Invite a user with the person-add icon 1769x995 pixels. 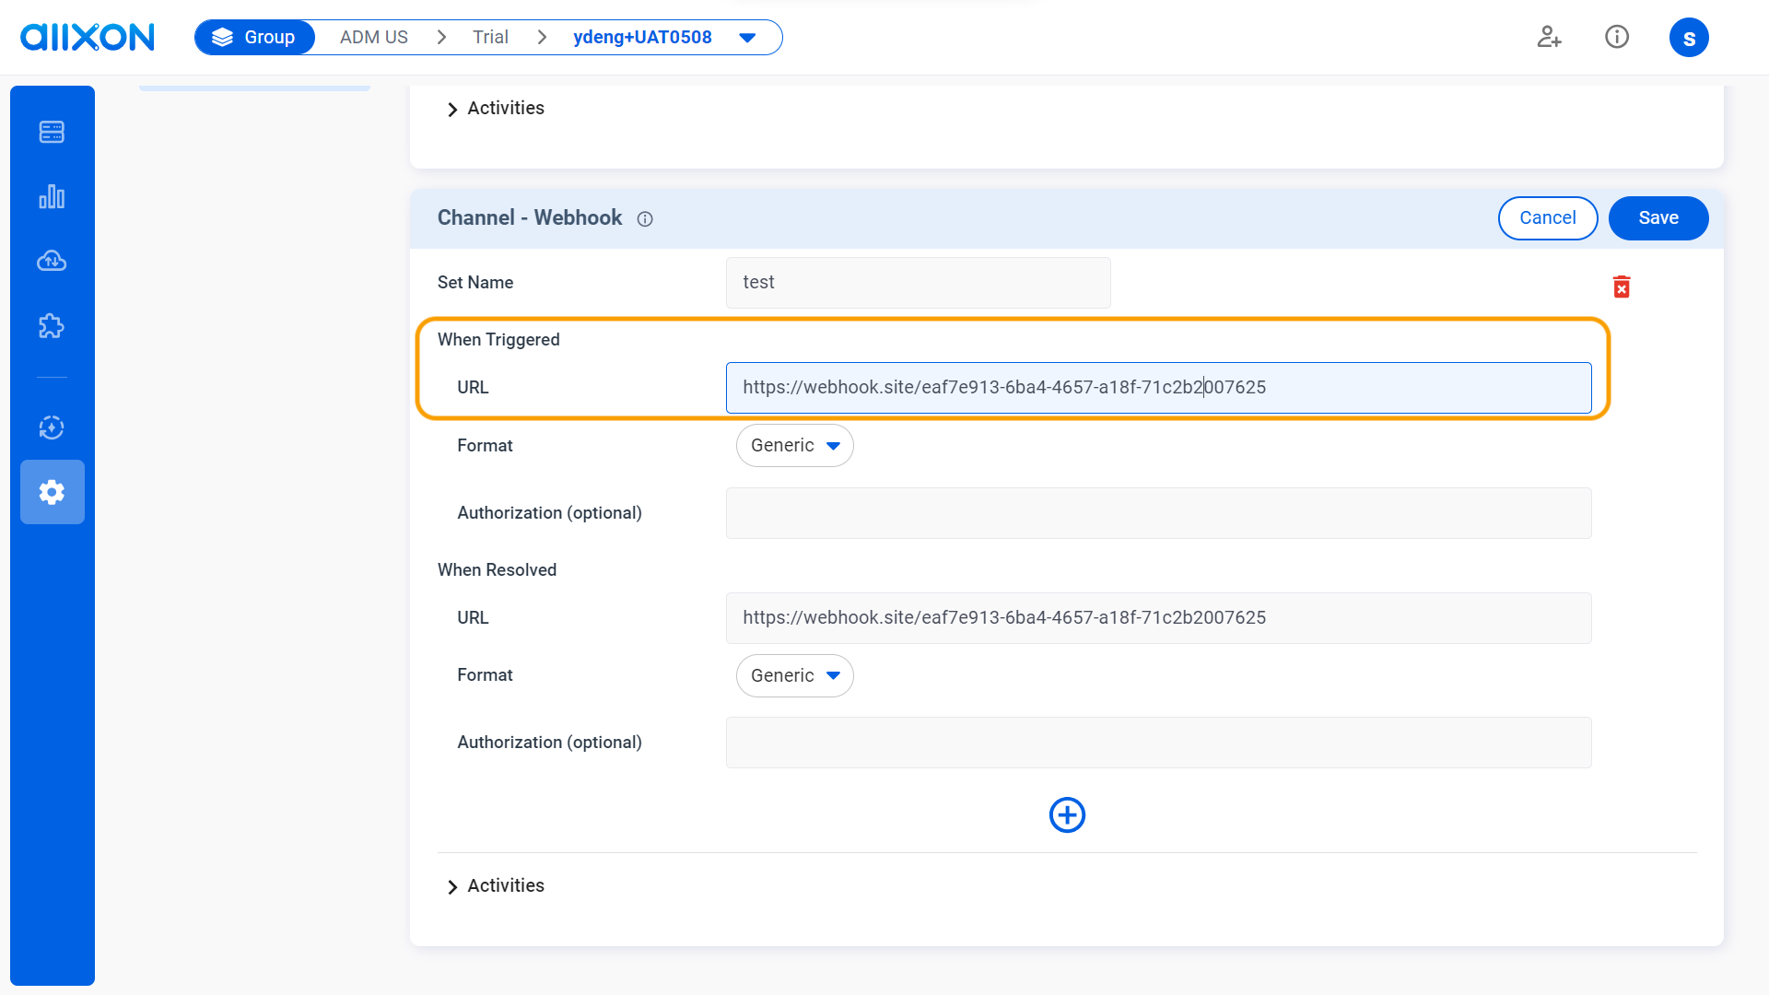1549,37
